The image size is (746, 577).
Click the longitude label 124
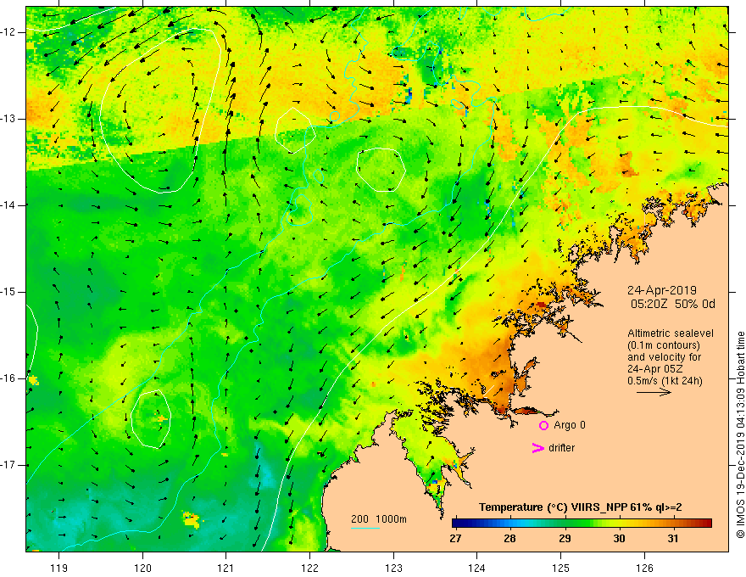477,568
